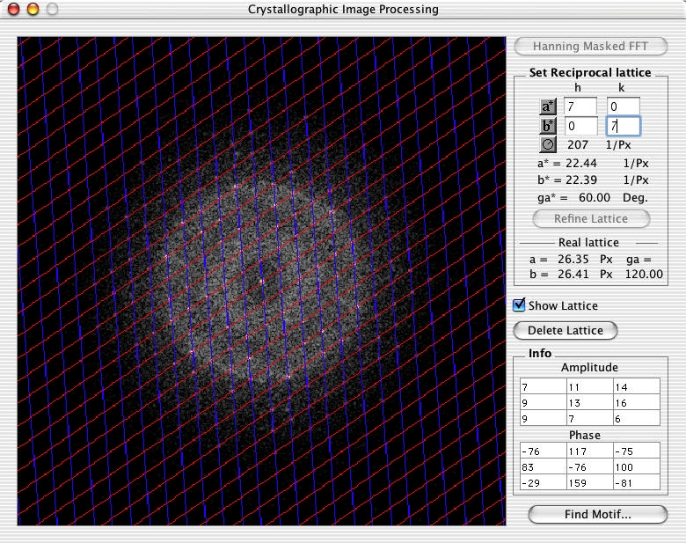686x543 pixels.
Task: Click the circle radius icon button
Action: point(548,144)
